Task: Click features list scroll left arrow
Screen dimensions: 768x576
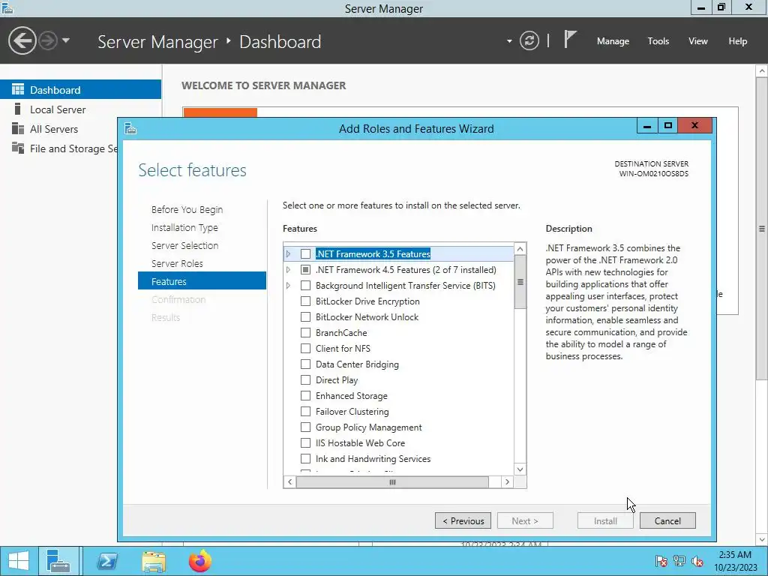Action: 290,482
